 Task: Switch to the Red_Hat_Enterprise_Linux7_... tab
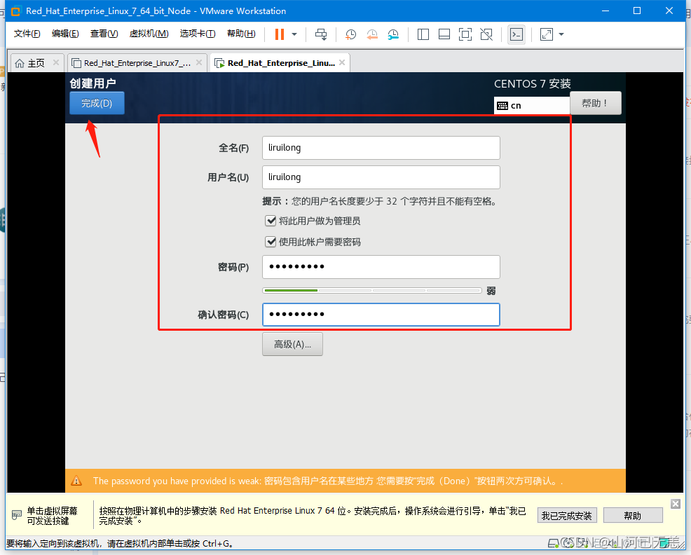[x=137, y=63]
